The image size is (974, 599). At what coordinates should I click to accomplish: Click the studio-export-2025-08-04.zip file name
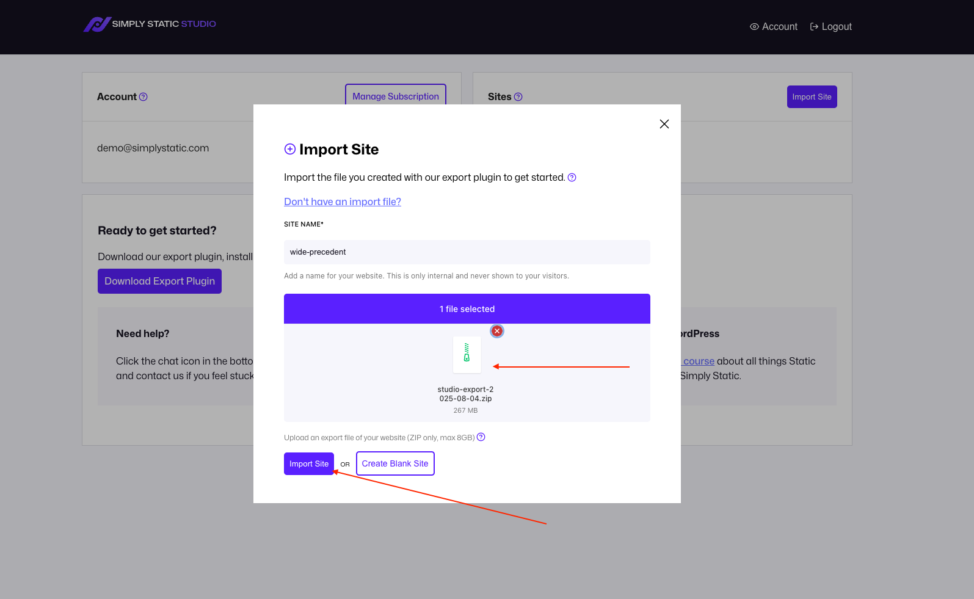465,394
